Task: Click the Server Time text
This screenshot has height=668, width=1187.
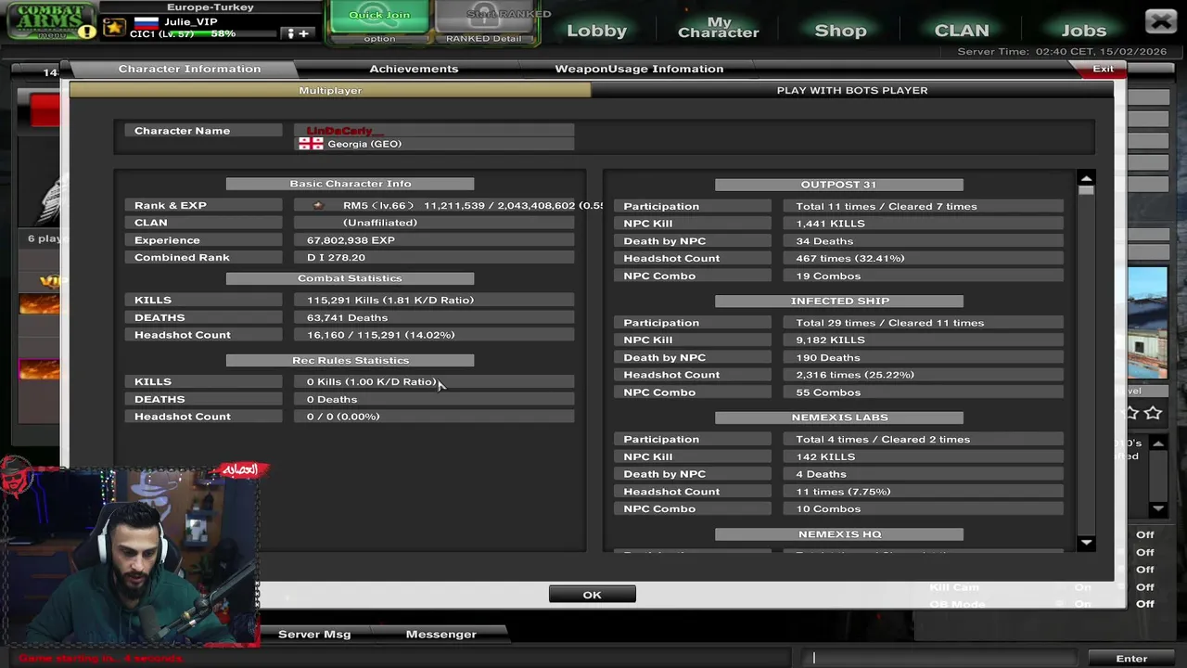Action: 1062,52
